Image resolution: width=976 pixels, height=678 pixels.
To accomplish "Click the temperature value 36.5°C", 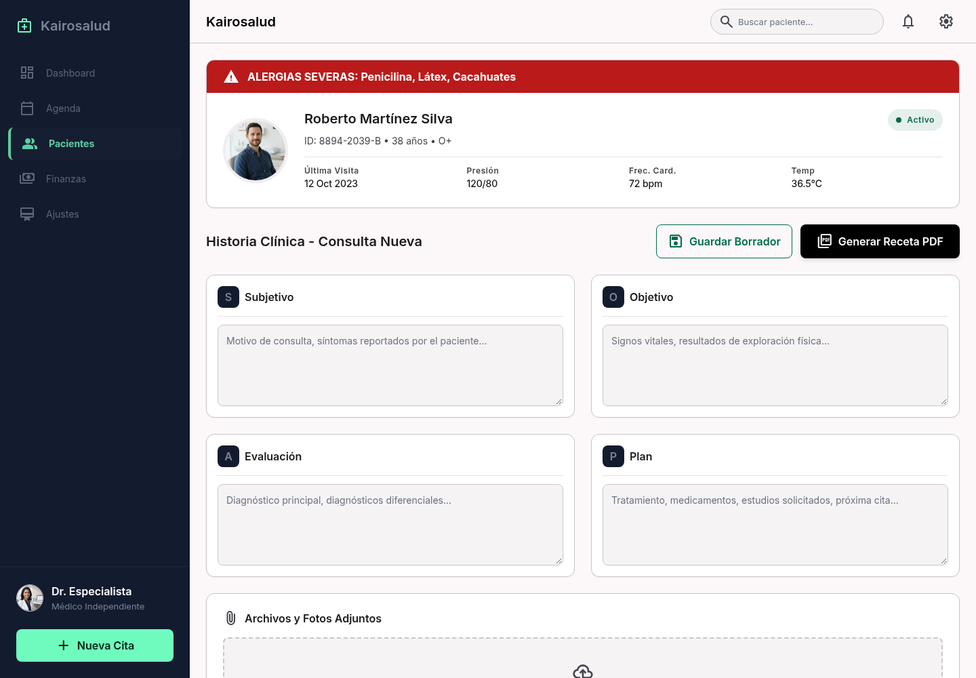I will click(807, 184).
